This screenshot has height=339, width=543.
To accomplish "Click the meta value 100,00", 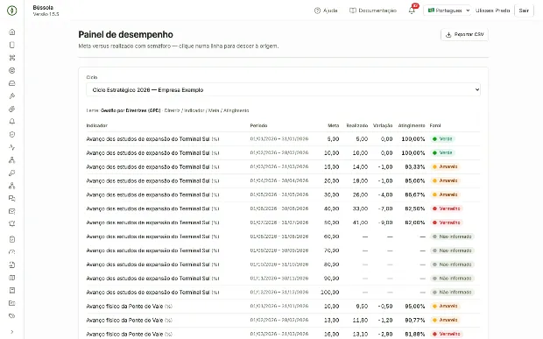I will click(x=330, y=293).
